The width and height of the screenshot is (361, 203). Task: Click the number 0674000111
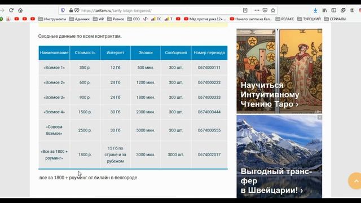tap(209, 68)
